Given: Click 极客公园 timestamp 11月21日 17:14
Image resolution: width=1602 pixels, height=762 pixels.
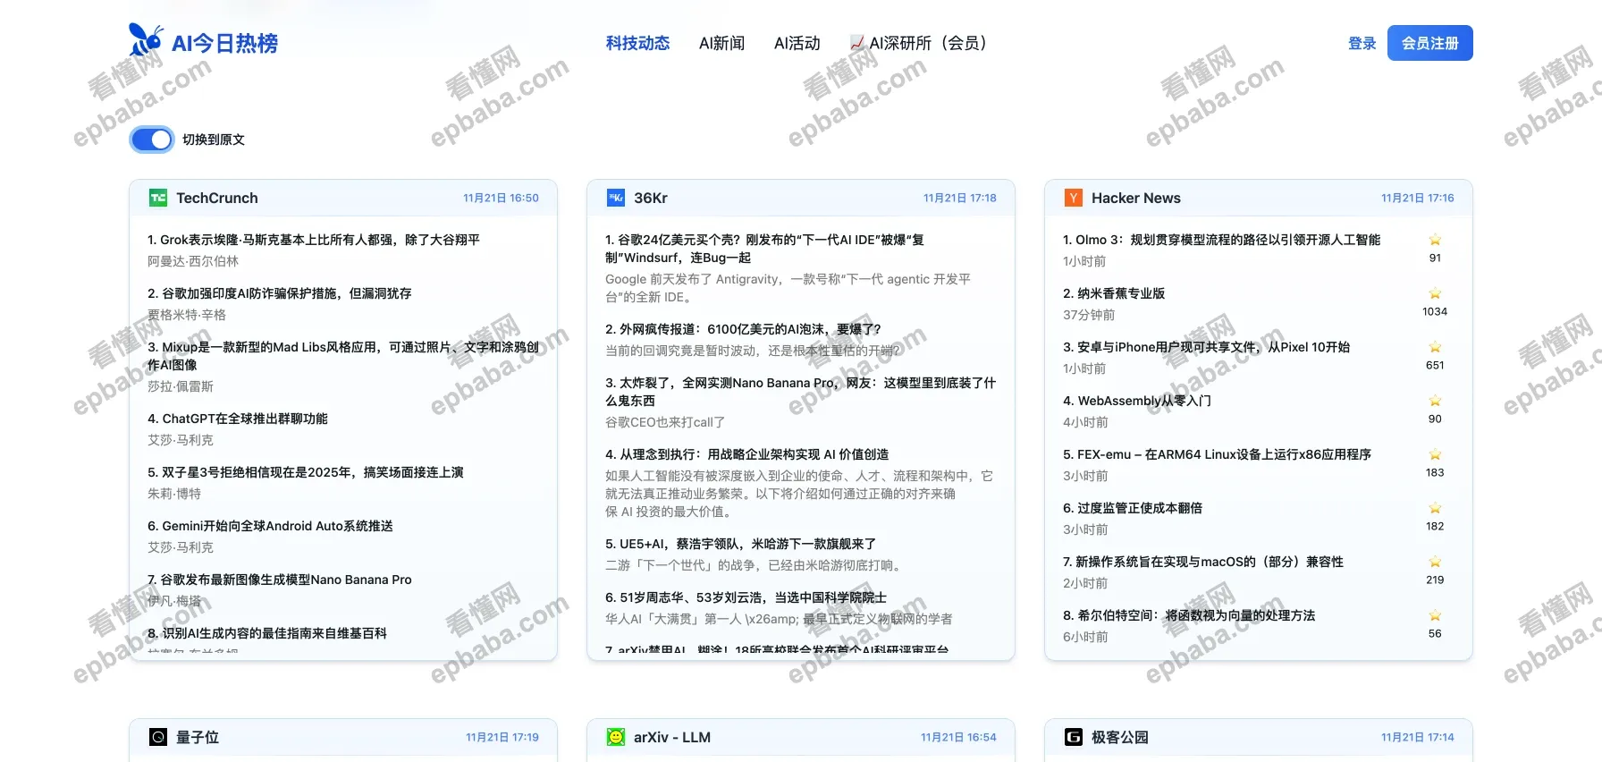Looking at the screenshot, I should pos(1417,737).
